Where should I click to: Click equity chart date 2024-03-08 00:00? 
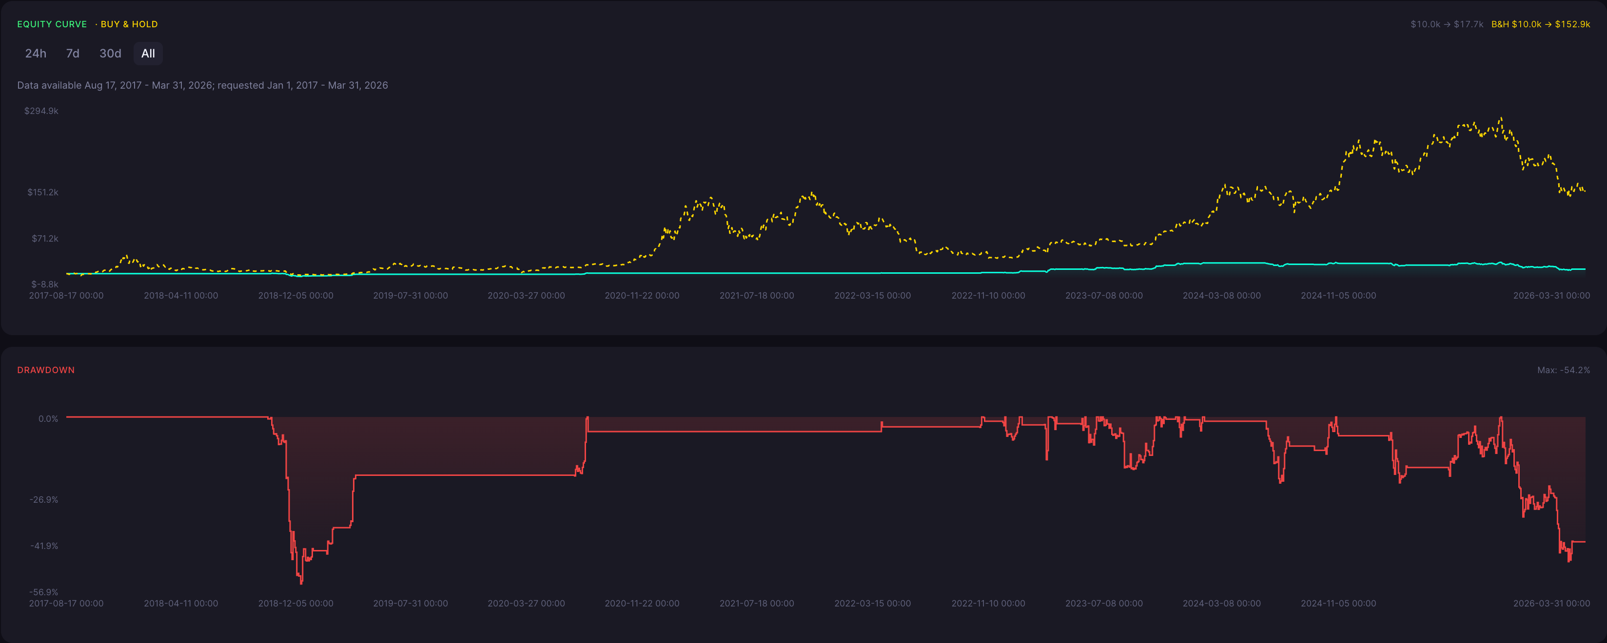click(x=1221, y=295)
